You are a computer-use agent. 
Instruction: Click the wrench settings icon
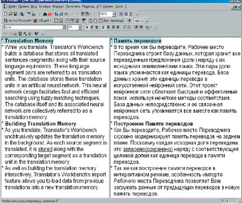click(25, 34)
